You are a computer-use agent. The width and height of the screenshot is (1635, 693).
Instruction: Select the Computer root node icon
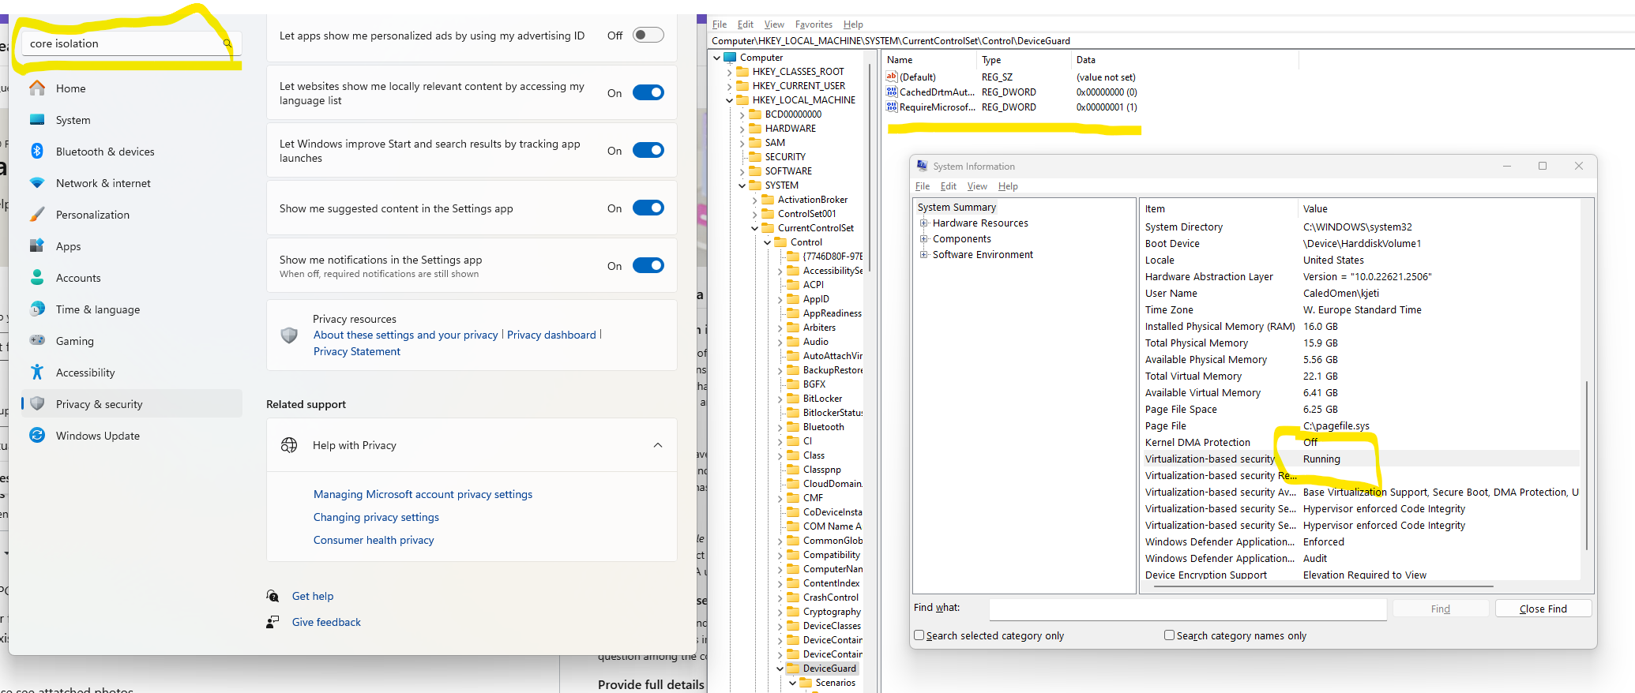pyautogui.click(x=730, y=58)
